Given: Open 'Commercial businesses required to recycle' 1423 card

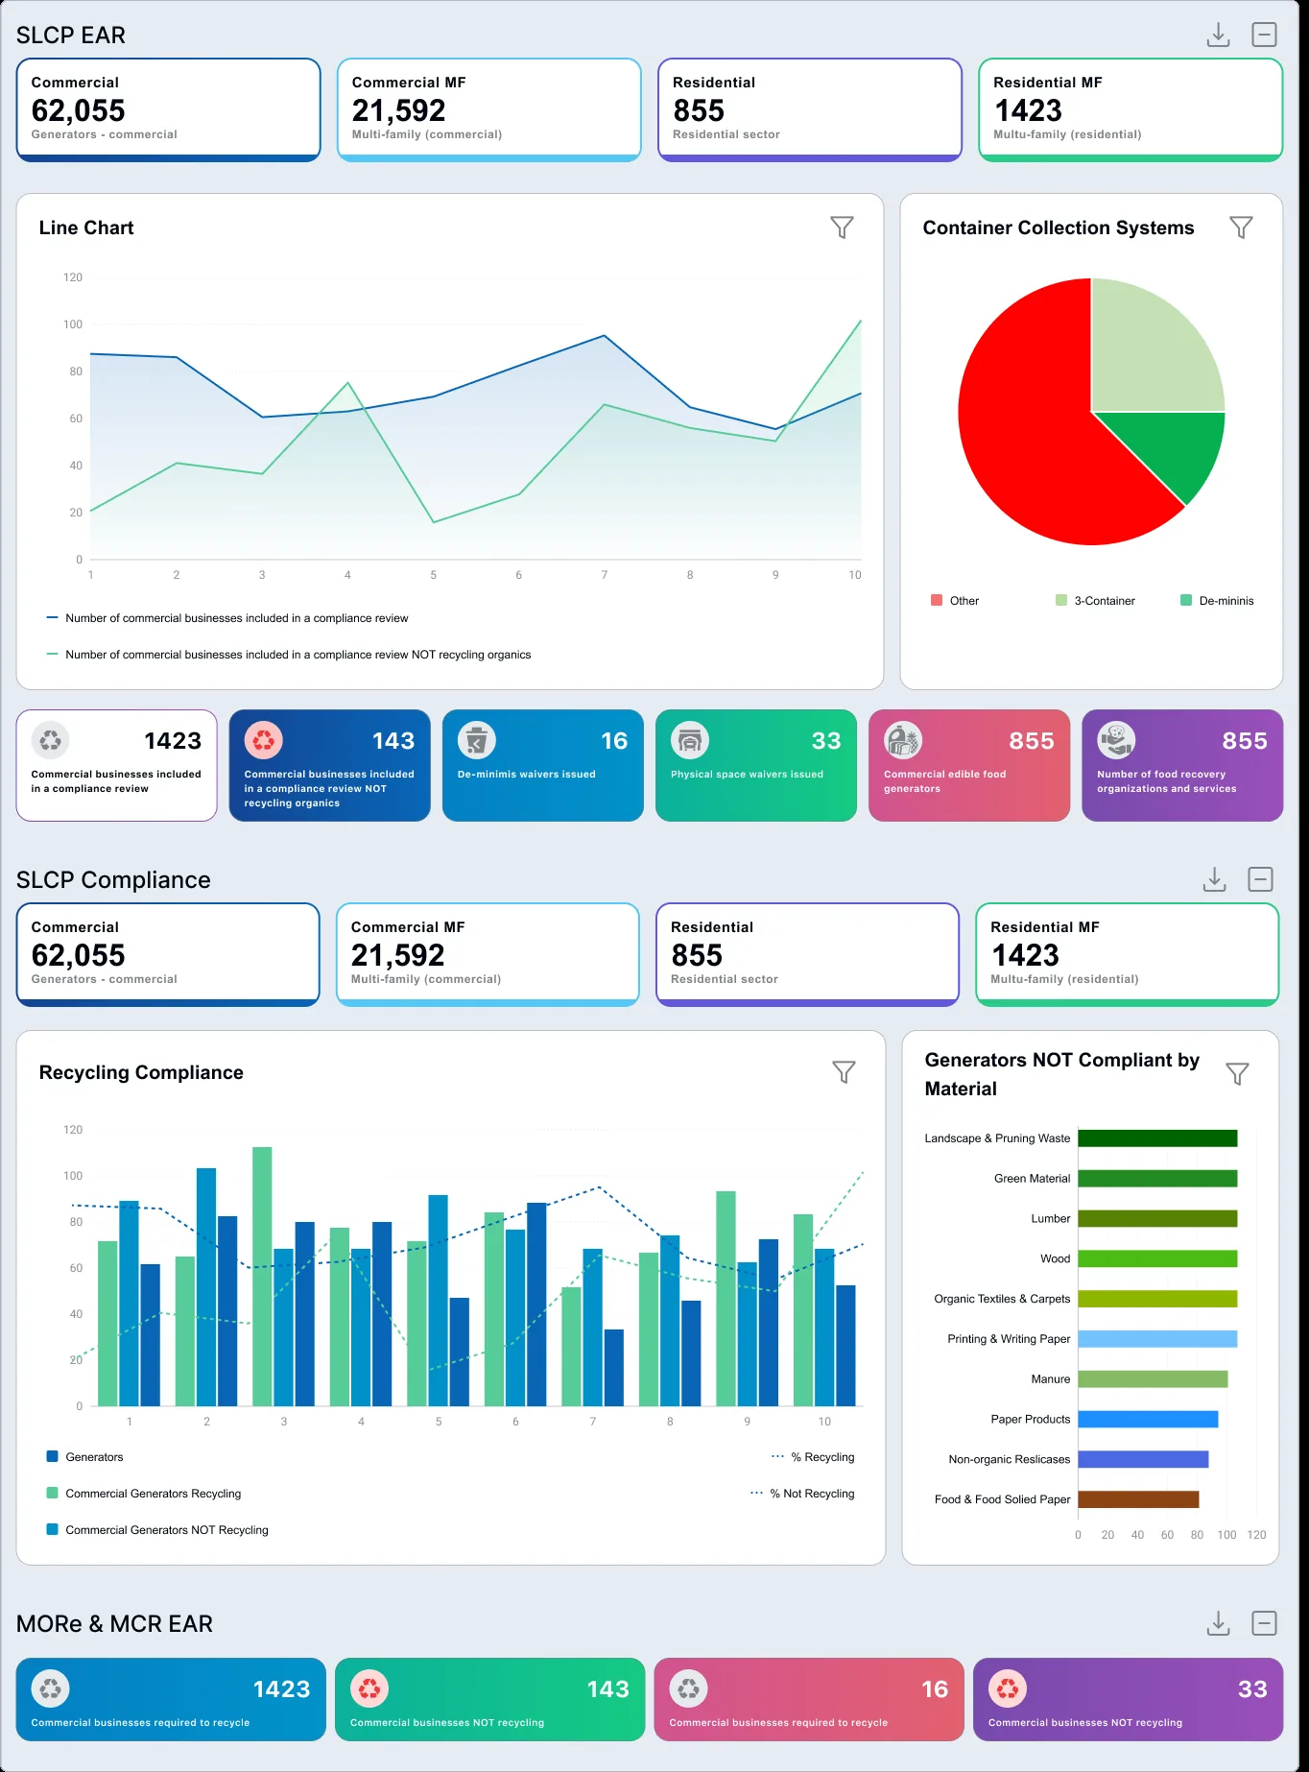Looking at the screenshot, I should click(x=171, y=1699).
